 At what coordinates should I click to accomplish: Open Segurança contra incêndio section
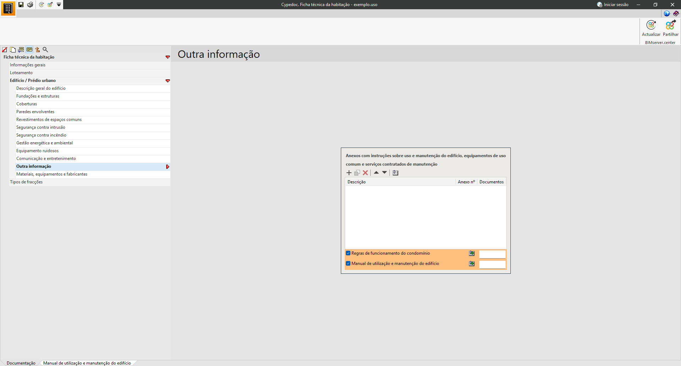93,135
